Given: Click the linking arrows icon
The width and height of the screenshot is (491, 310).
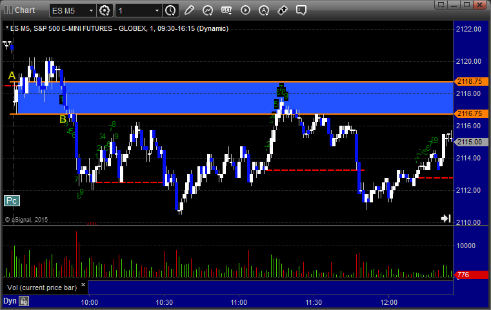Looking at the screenshot, I should point(283,10).
